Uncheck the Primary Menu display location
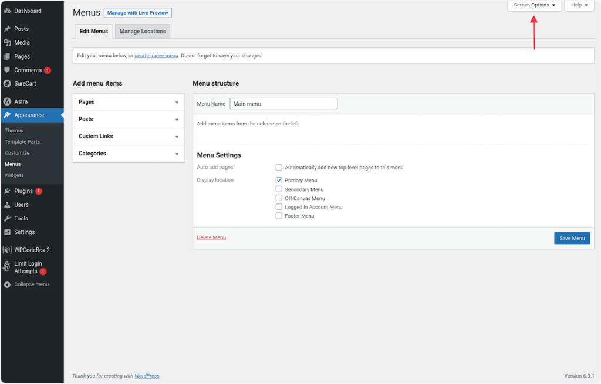601x384 pixels. tap(279, 181)
